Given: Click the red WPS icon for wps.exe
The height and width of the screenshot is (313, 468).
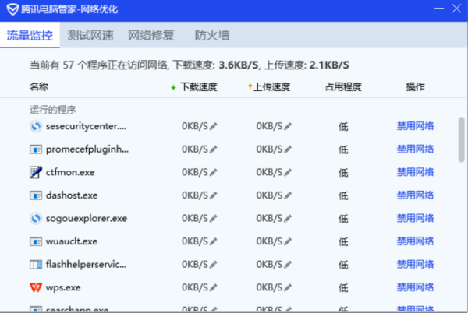Looking at the screenshot, I should click(36, 288).
